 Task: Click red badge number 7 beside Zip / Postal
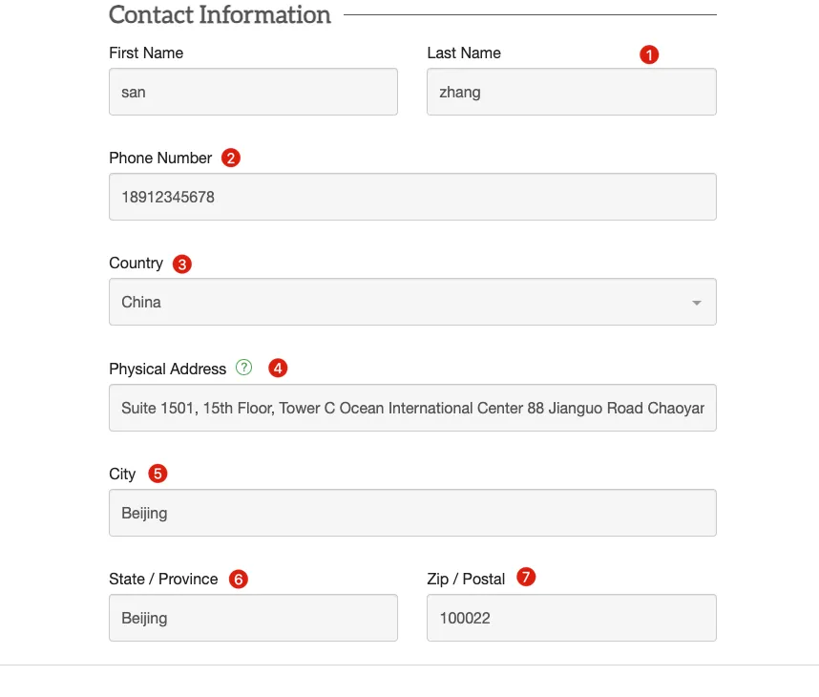(x=526, y=578)
